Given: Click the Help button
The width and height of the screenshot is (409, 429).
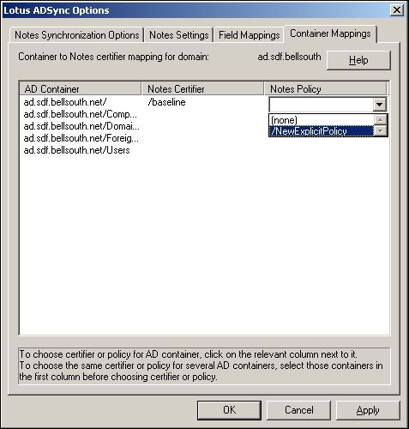Looking at the screenshot, I should [x=358, y=60].
